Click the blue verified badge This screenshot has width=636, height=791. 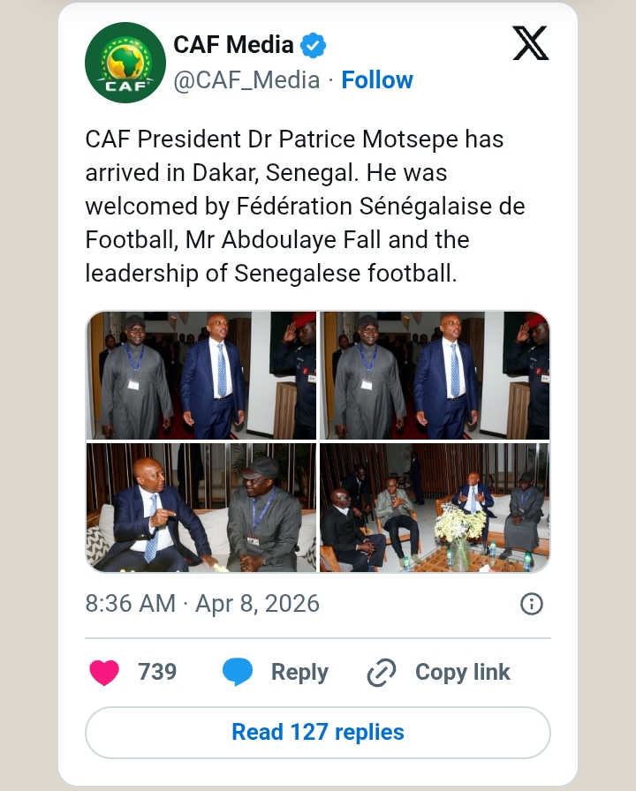[314, 44]
